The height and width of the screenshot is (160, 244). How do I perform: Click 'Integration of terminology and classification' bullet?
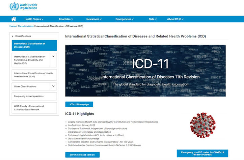coord(89,132)
